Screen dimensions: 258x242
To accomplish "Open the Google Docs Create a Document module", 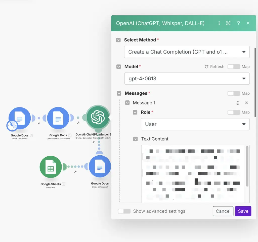I will [x=100, y=166].
